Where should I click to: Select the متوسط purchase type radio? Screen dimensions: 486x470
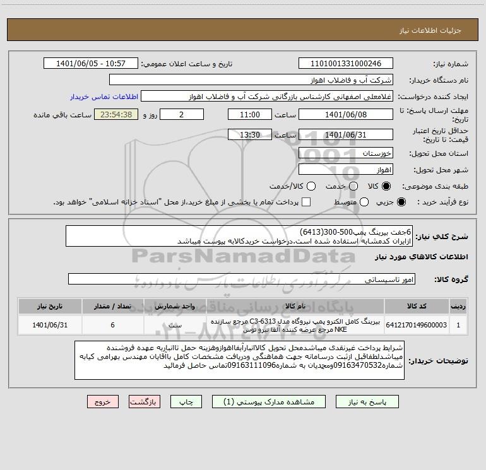pos(364,202)
